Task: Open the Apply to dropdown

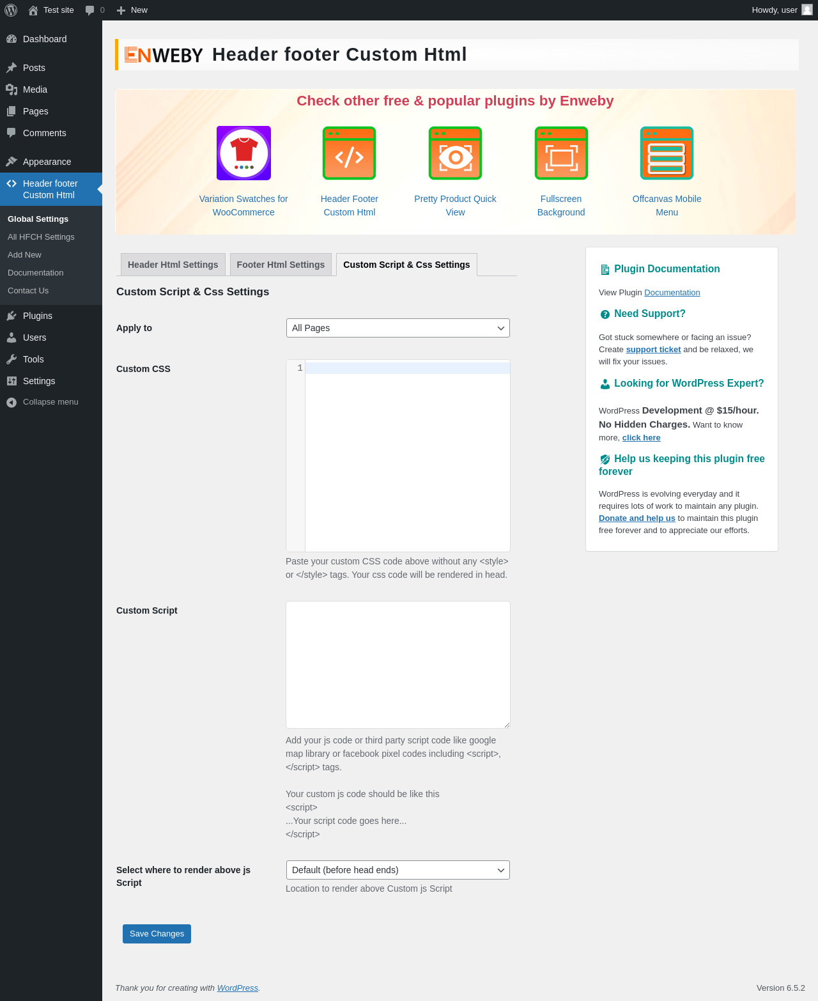Action: (398, 328)
